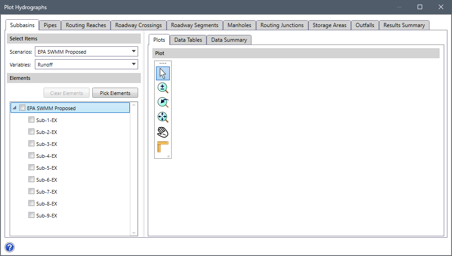Close the Plot Hydrographs window
The image size is (452, 256).
click(x=441, y=7)
